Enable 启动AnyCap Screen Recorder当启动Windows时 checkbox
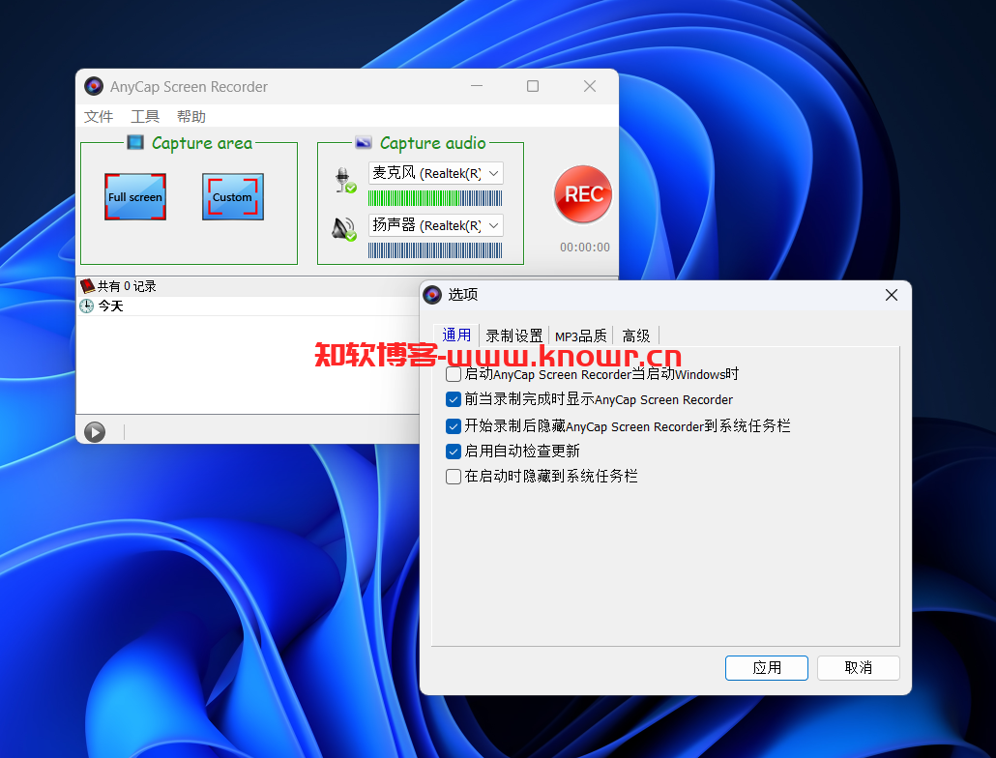The width and height of the screenshot is (996, 758). click(x=454, y=374)
